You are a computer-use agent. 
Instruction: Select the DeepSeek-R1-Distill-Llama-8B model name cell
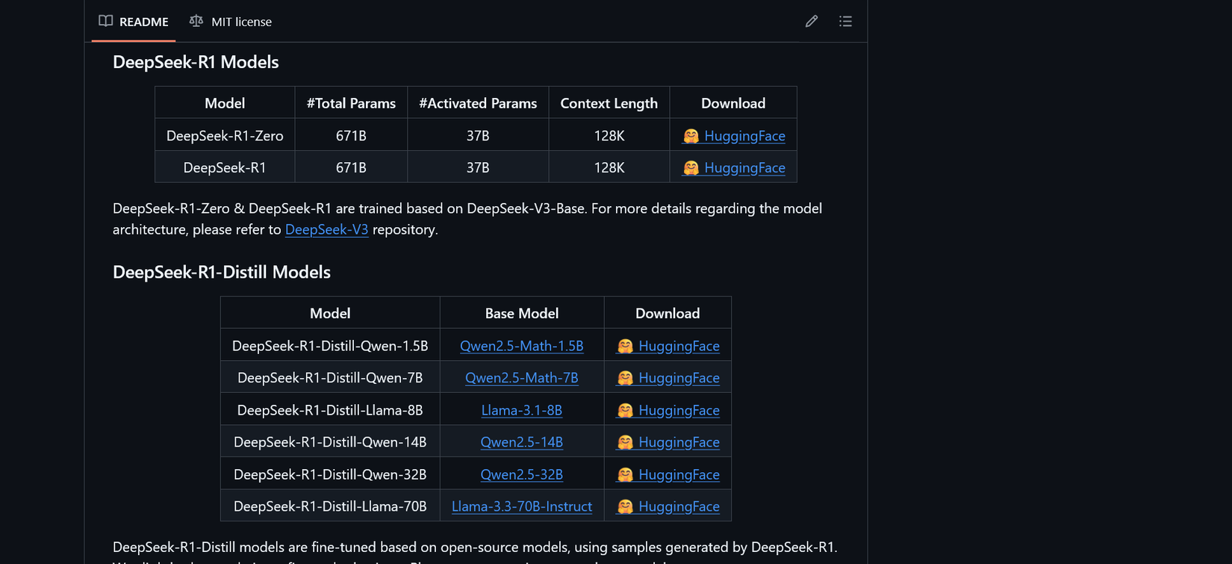pyautogui.click(x=330, y=410)
